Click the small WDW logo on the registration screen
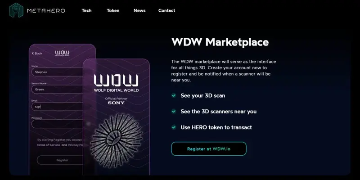The width and height of the screenshot is (360, 180). [62, 54]
